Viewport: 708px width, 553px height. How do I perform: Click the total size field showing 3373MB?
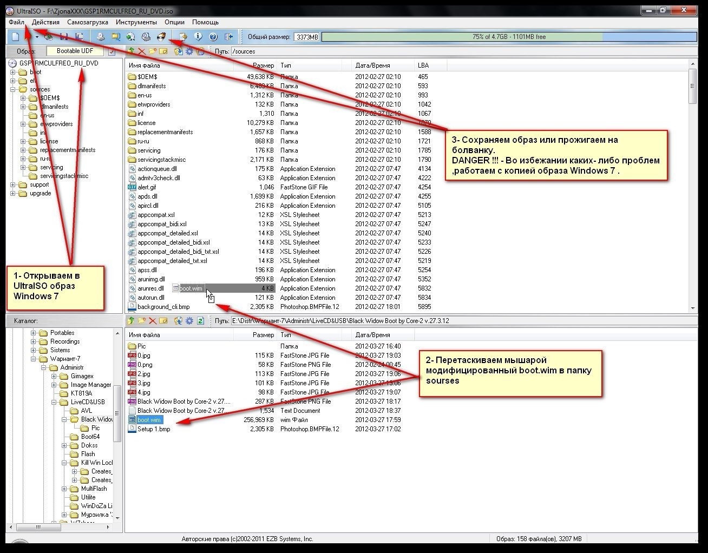[306, 37]
